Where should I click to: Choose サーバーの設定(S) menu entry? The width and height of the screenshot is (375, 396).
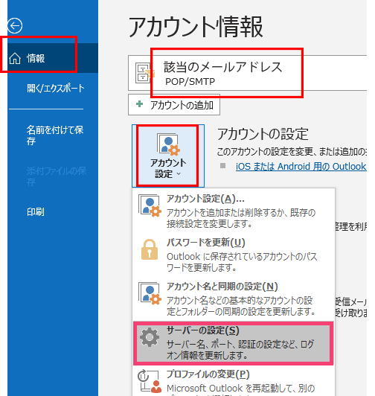(234, 343)
